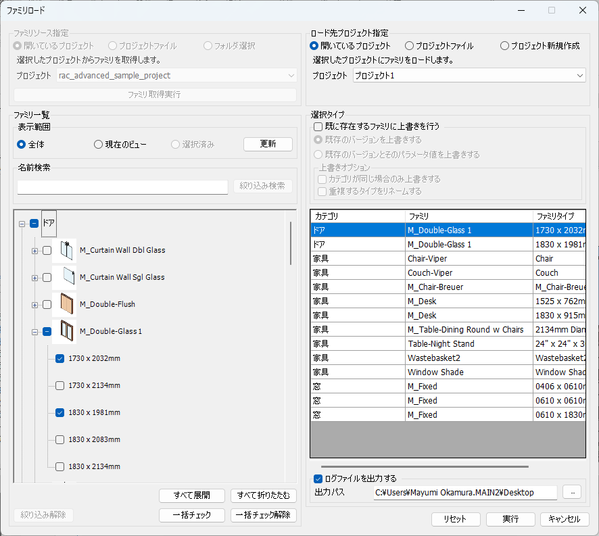Check the M_Curtain Wall Dbl Glass checkbox

[47, 251]
